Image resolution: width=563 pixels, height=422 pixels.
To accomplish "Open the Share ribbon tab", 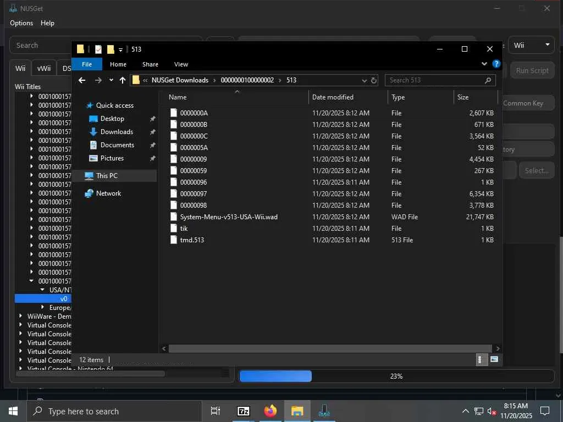I will [x=150, y=64].
